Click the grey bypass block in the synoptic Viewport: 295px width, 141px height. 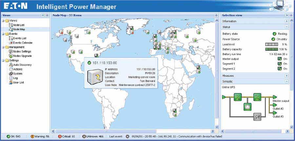pos(257,117)
